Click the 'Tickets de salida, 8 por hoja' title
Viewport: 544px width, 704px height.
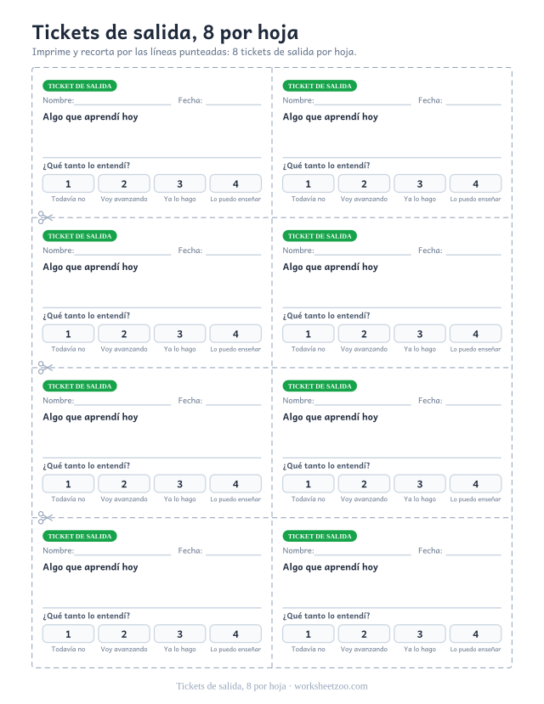point(165,32)
